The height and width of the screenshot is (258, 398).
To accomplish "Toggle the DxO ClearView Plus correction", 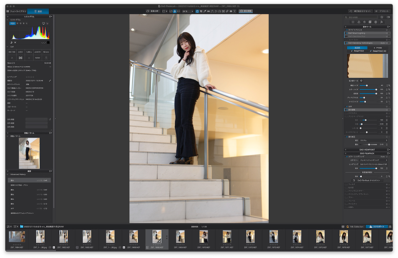I will click(x=346, y=36).
